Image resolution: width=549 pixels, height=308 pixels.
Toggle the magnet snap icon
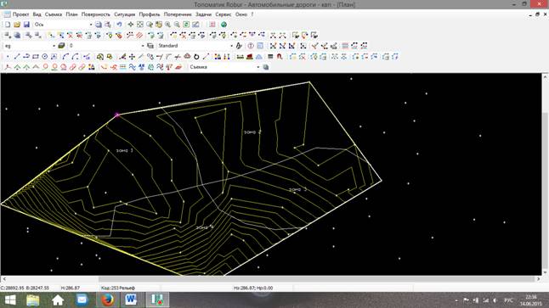tap(280, 56)
